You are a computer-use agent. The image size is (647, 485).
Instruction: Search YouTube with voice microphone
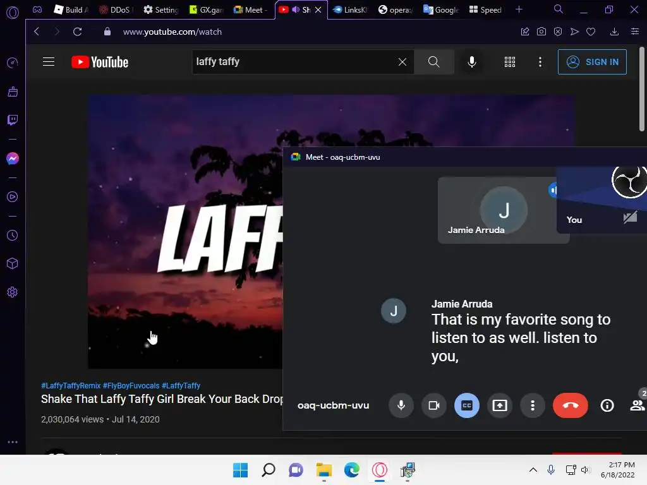click(x=472, y=62)
